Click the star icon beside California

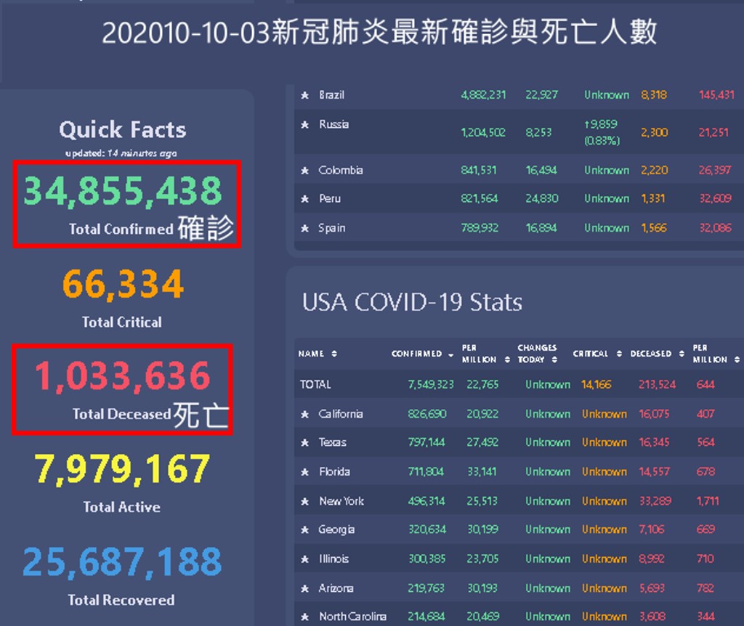305,414
